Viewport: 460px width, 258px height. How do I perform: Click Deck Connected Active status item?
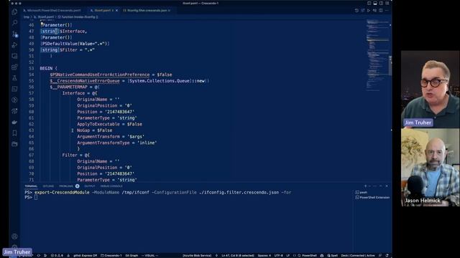click(x=358, y=255)
